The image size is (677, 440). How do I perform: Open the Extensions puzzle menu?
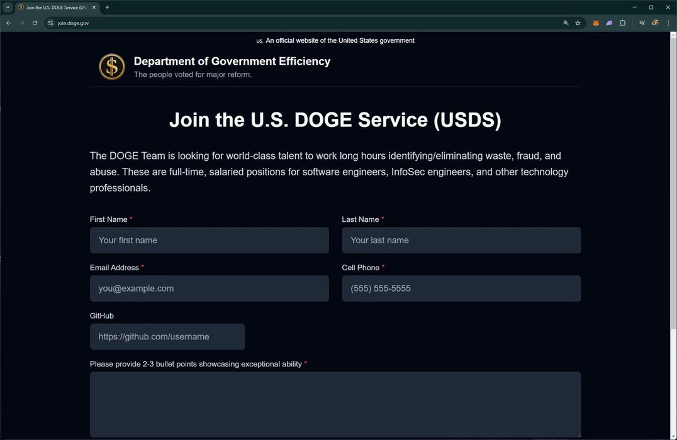coord(623,23)
